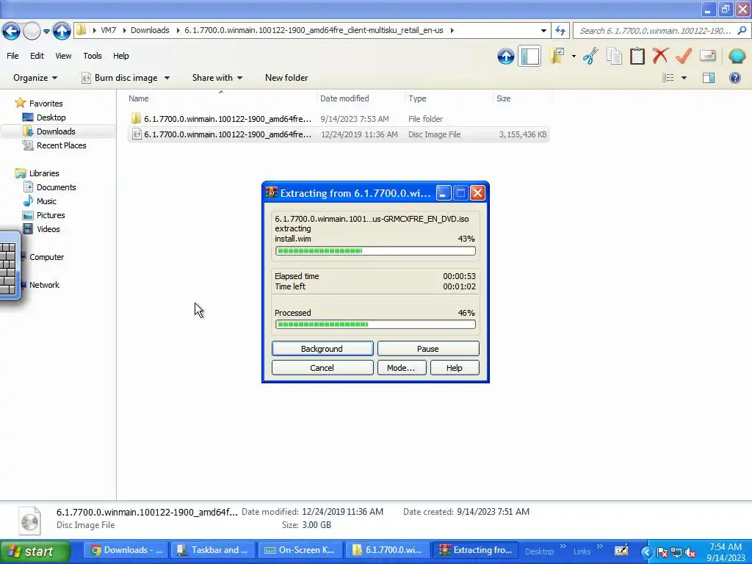Screen dimensions: 752x564
Task: Select Desktop in navigation pane
Action: (x=51, y=117)
